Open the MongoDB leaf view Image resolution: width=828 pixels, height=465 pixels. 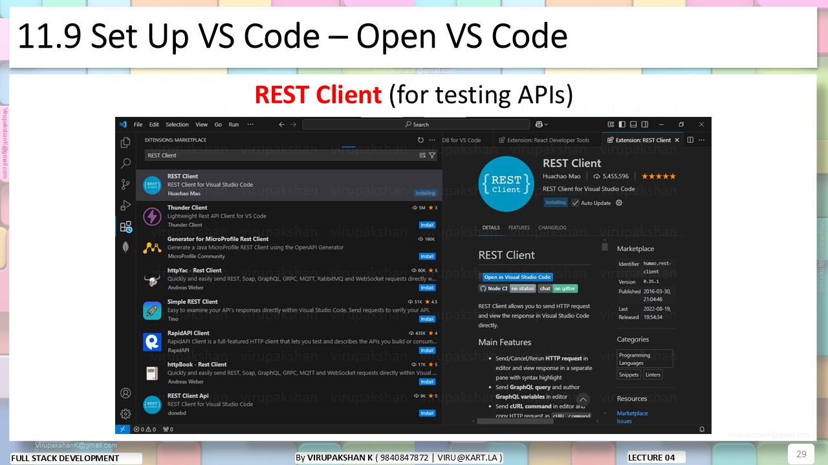pos(125,247)
